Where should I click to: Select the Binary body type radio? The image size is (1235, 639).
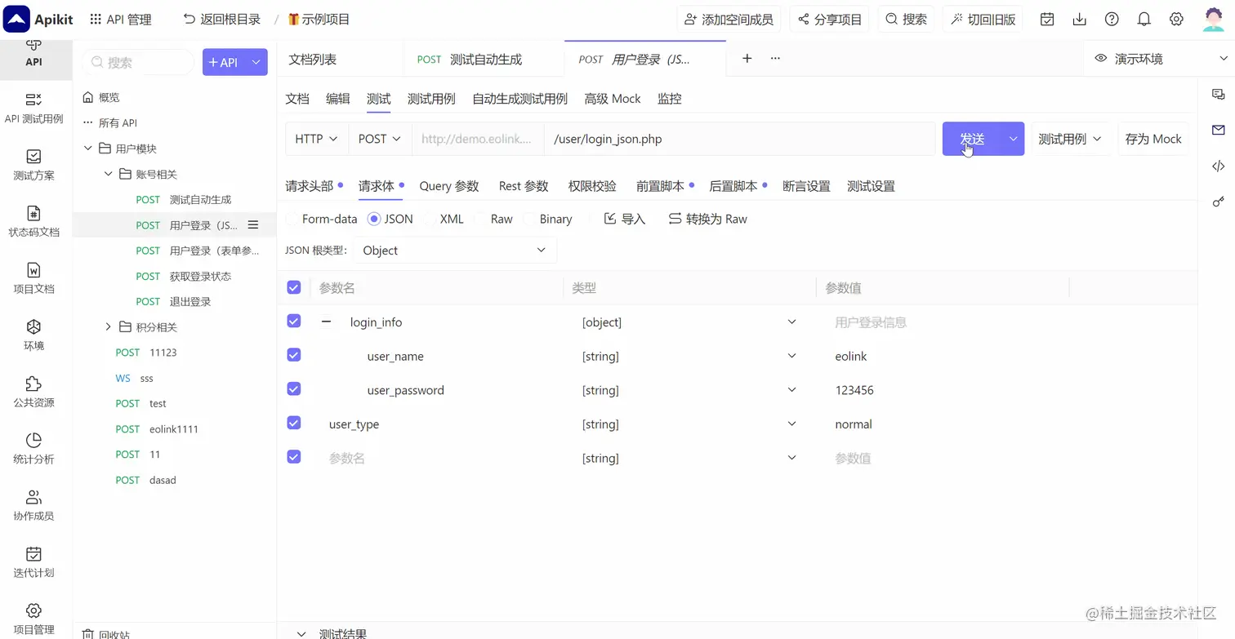(x=529, y=219)
